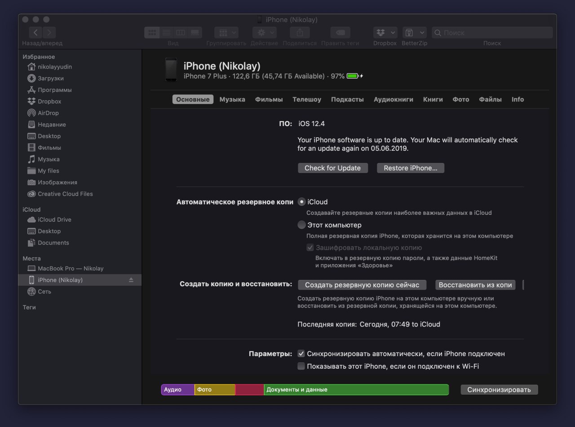Click the yellow Фото storage segment
The height and width of the screenshot is (427, 575).
tap(215, 390)
